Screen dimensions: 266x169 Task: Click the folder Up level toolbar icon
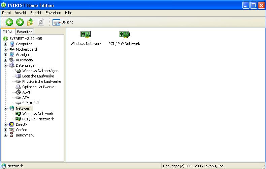pyautogui.click(x=30, y=22)
